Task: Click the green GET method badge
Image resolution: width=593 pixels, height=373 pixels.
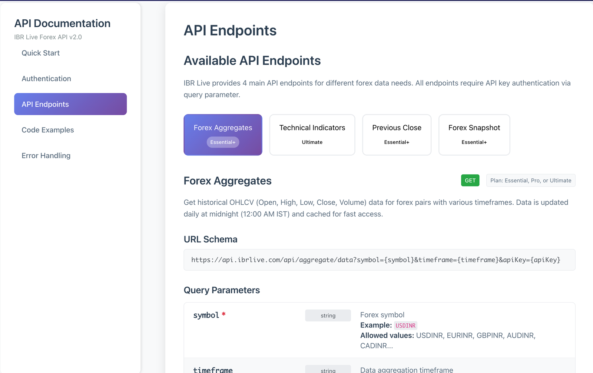Action: (470, 181)
